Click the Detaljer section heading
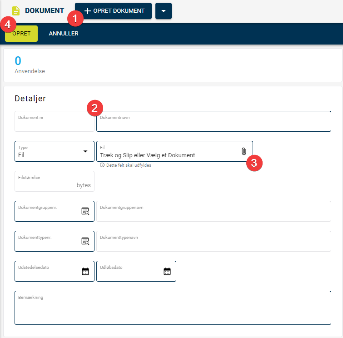The image size is (343, 338). click(x=30, y=99)
